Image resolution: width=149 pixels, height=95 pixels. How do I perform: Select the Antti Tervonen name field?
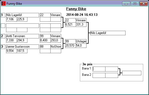[x=22, y=36]
